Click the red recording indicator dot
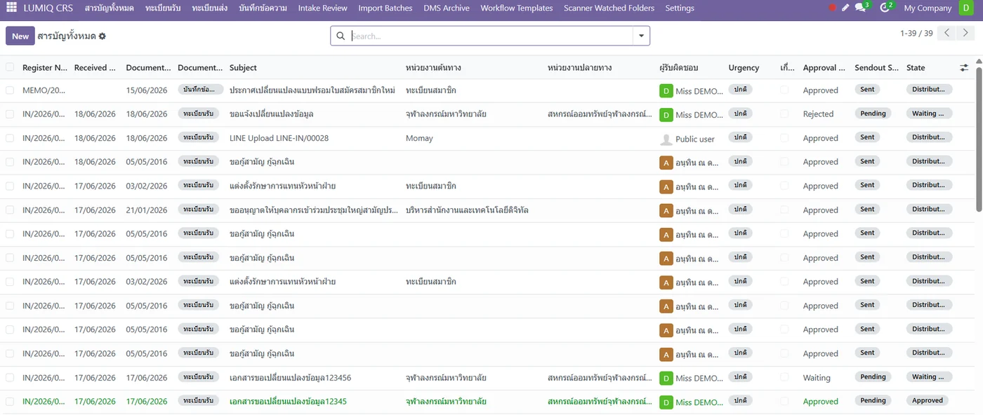The image size is (983, 415). 832,8
